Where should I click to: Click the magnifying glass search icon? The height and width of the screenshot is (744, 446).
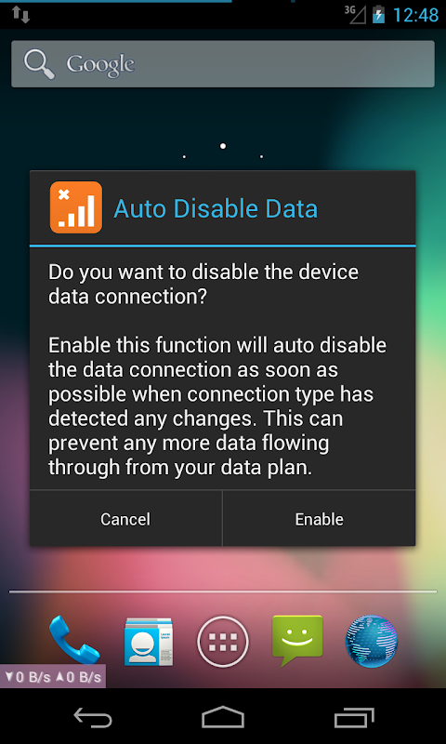pyautogui.click(x=39, y=64)
